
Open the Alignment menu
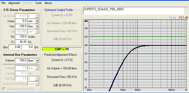click(x=14, y=3)
